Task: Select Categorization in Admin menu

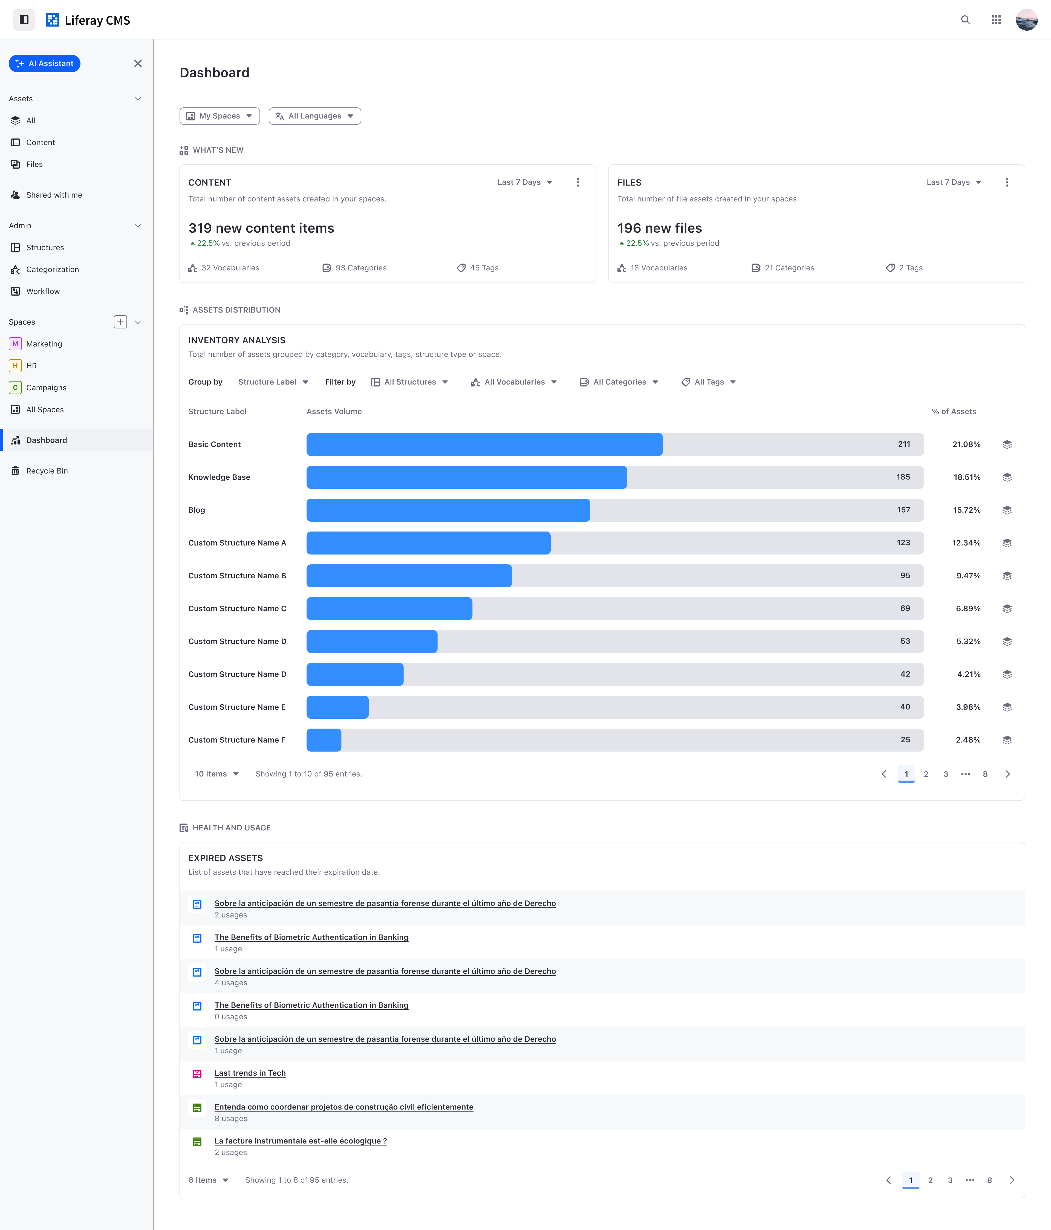Action: [x=52, y=270]
